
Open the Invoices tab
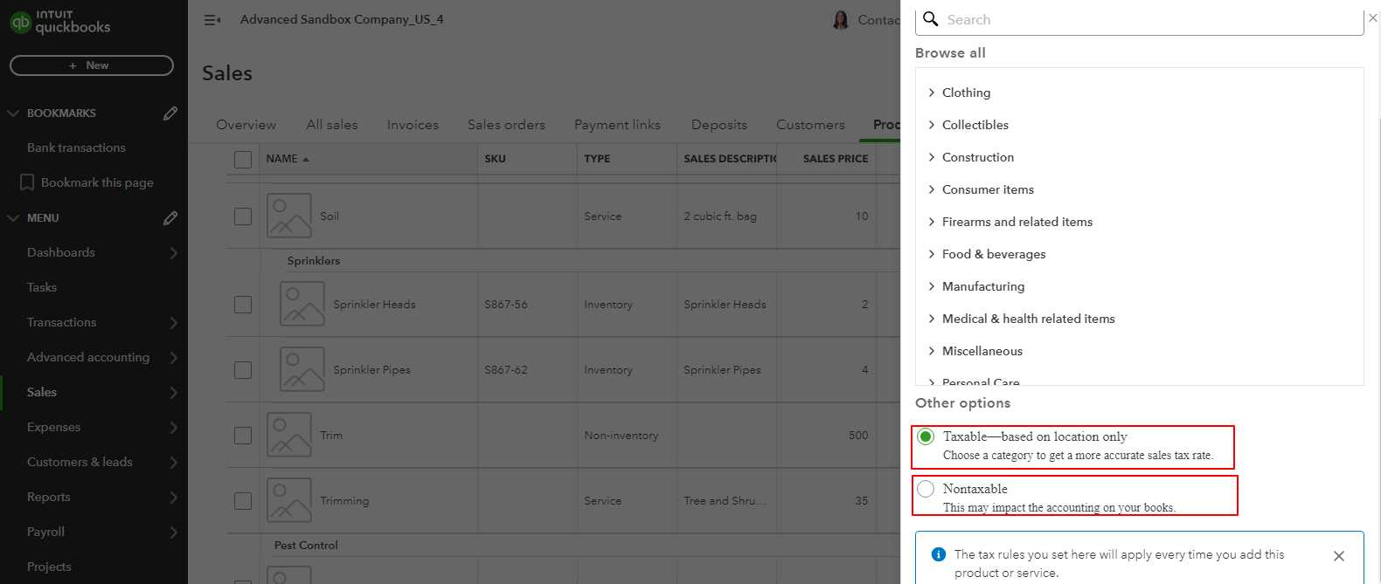tap(413, 125)
